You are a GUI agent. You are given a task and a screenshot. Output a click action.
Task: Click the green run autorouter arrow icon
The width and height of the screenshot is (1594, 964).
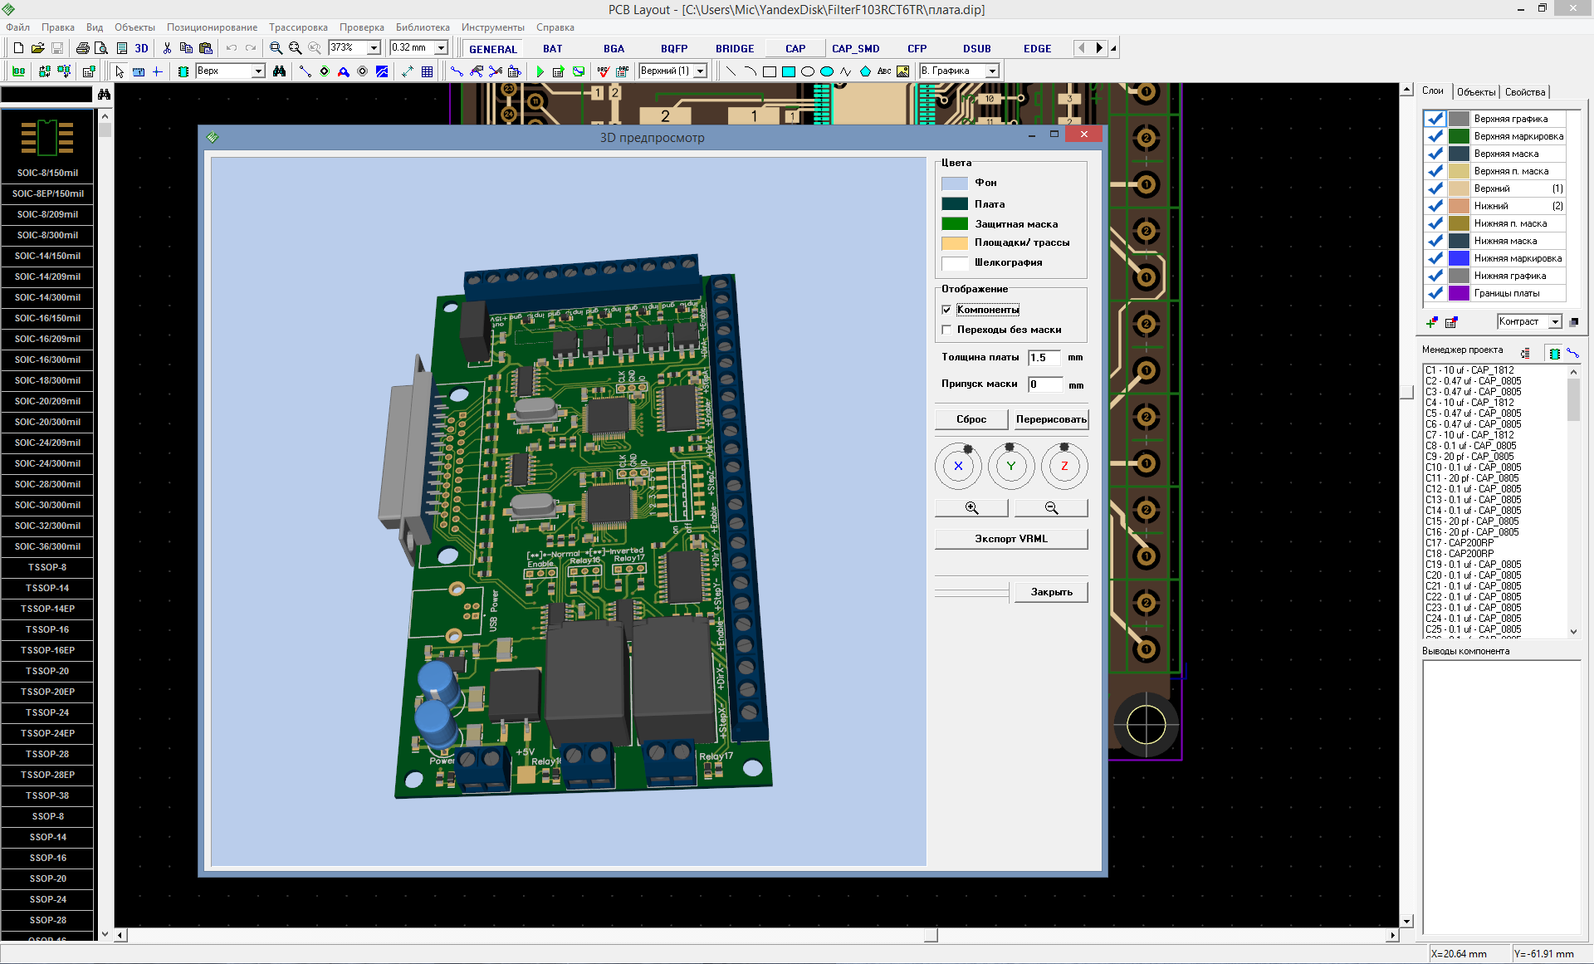pyautogui.click(x=540, y=71)
